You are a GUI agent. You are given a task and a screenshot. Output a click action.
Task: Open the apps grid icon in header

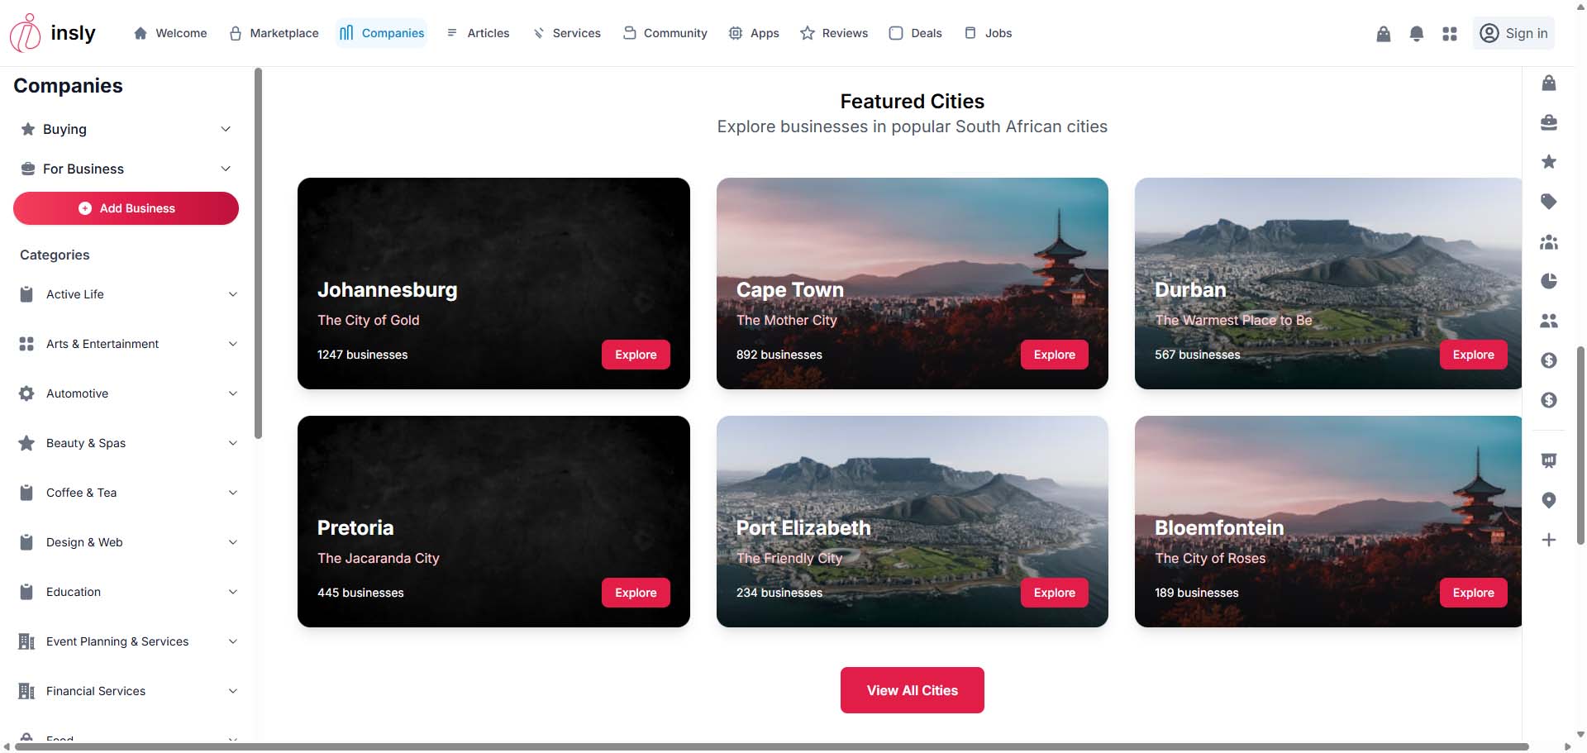1449,34
